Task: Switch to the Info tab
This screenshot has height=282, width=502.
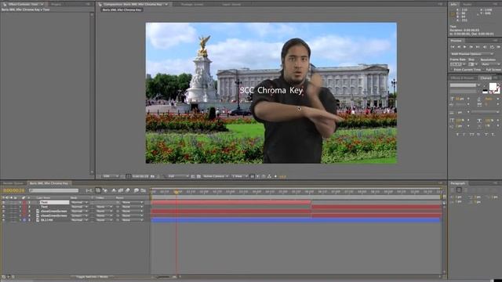Action: 453,5
